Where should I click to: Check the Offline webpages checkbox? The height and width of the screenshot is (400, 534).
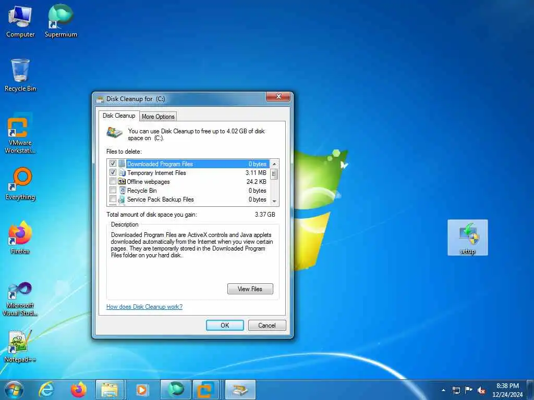(113, 181)
